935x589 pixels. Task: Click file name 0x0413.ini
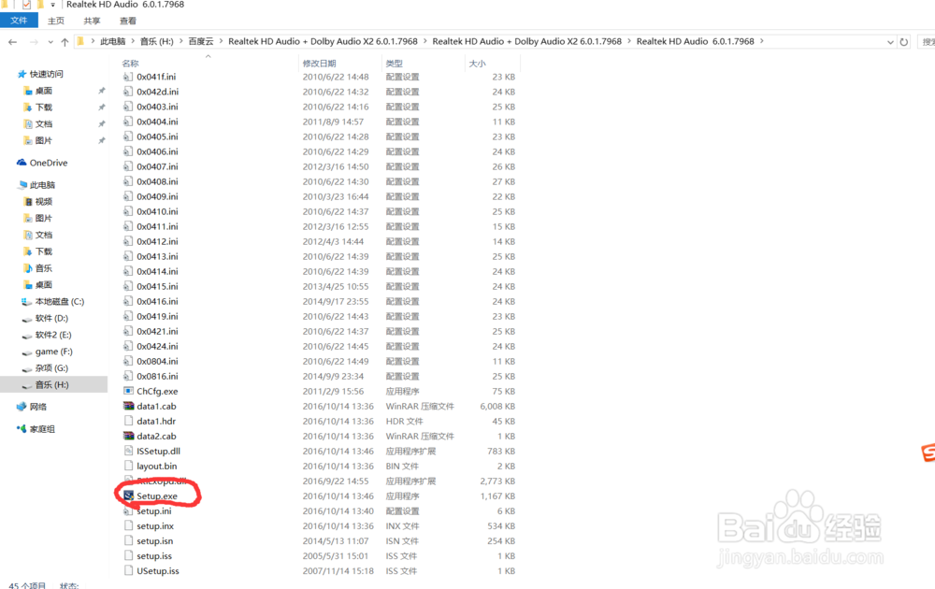click(x=157, y=256)
